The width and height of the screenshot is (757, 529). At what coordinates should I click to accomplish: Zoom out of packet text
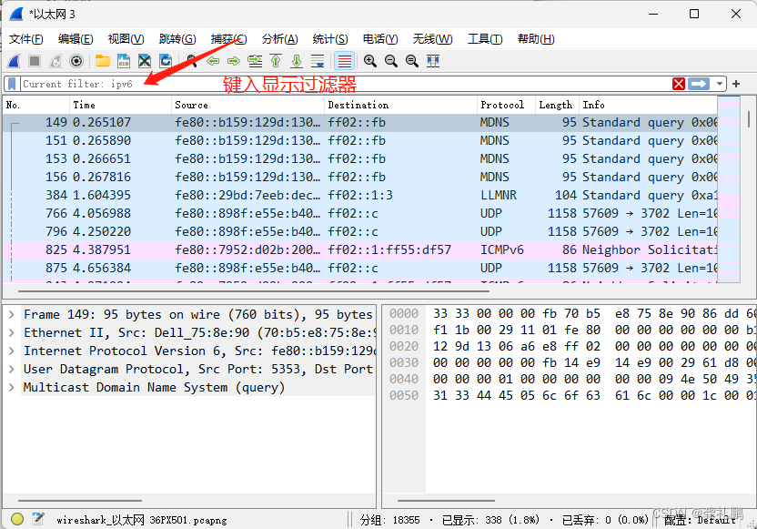point(391,61)
